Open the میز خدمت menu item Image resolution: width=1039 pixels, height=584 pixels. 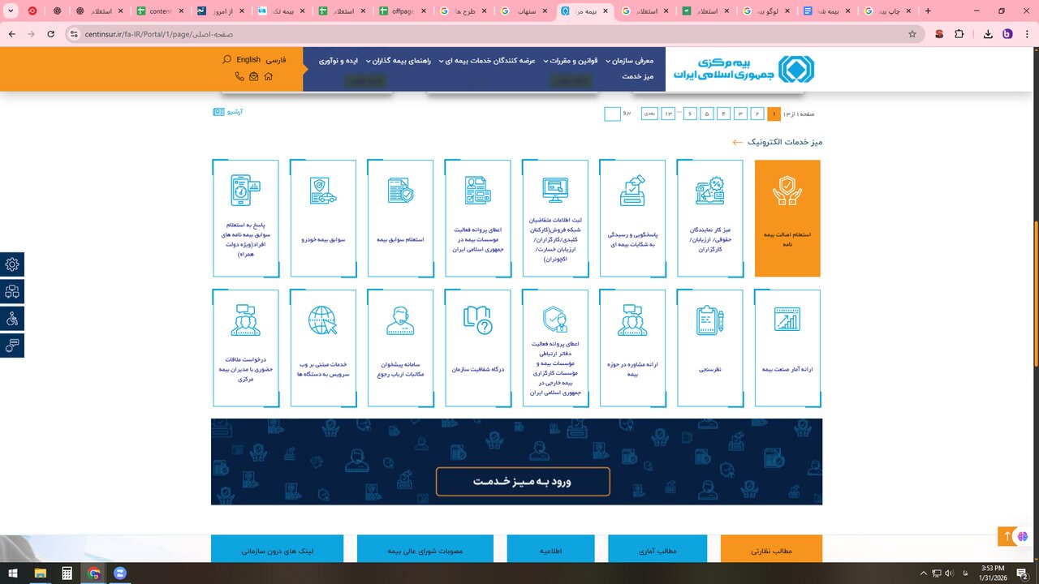tap(638, 76)
